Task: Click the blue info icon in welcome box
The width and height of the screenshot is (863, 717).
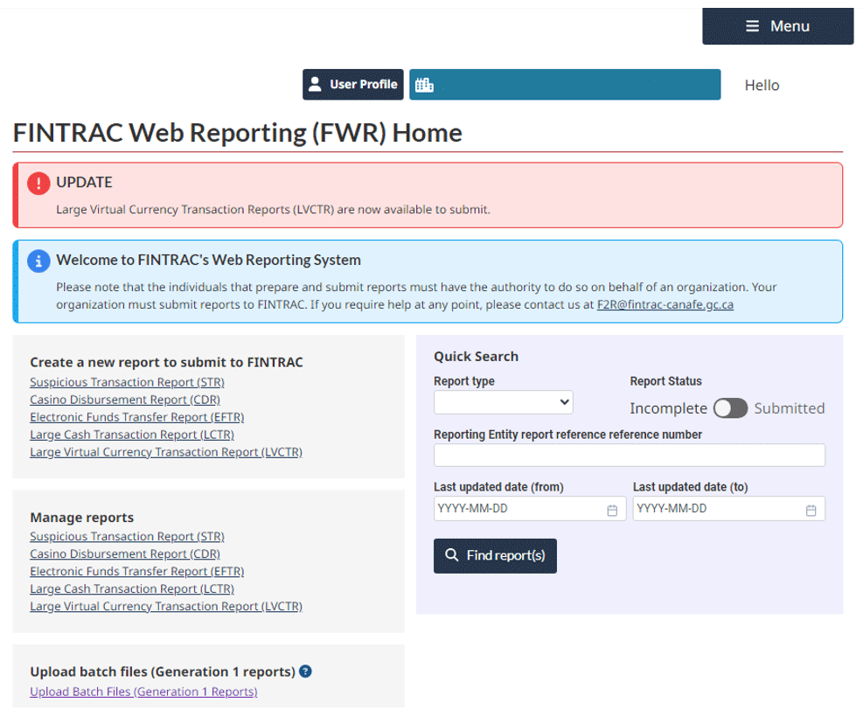Action: (38, 261)
